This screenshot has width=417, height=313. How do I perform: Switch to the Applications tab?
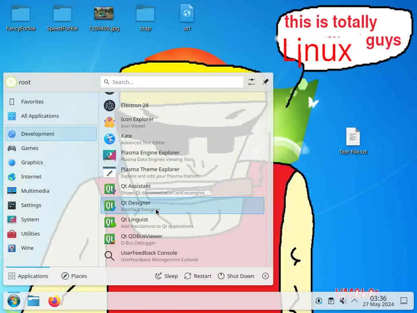click(x=28, y=276)
